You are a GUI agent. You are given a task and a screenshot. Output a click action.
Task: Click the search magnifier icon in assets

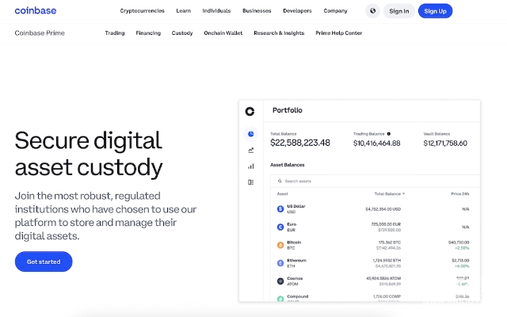pos(280,181)
